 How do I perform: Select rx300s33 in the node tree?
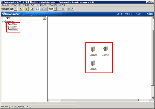(x=14, y=24)
